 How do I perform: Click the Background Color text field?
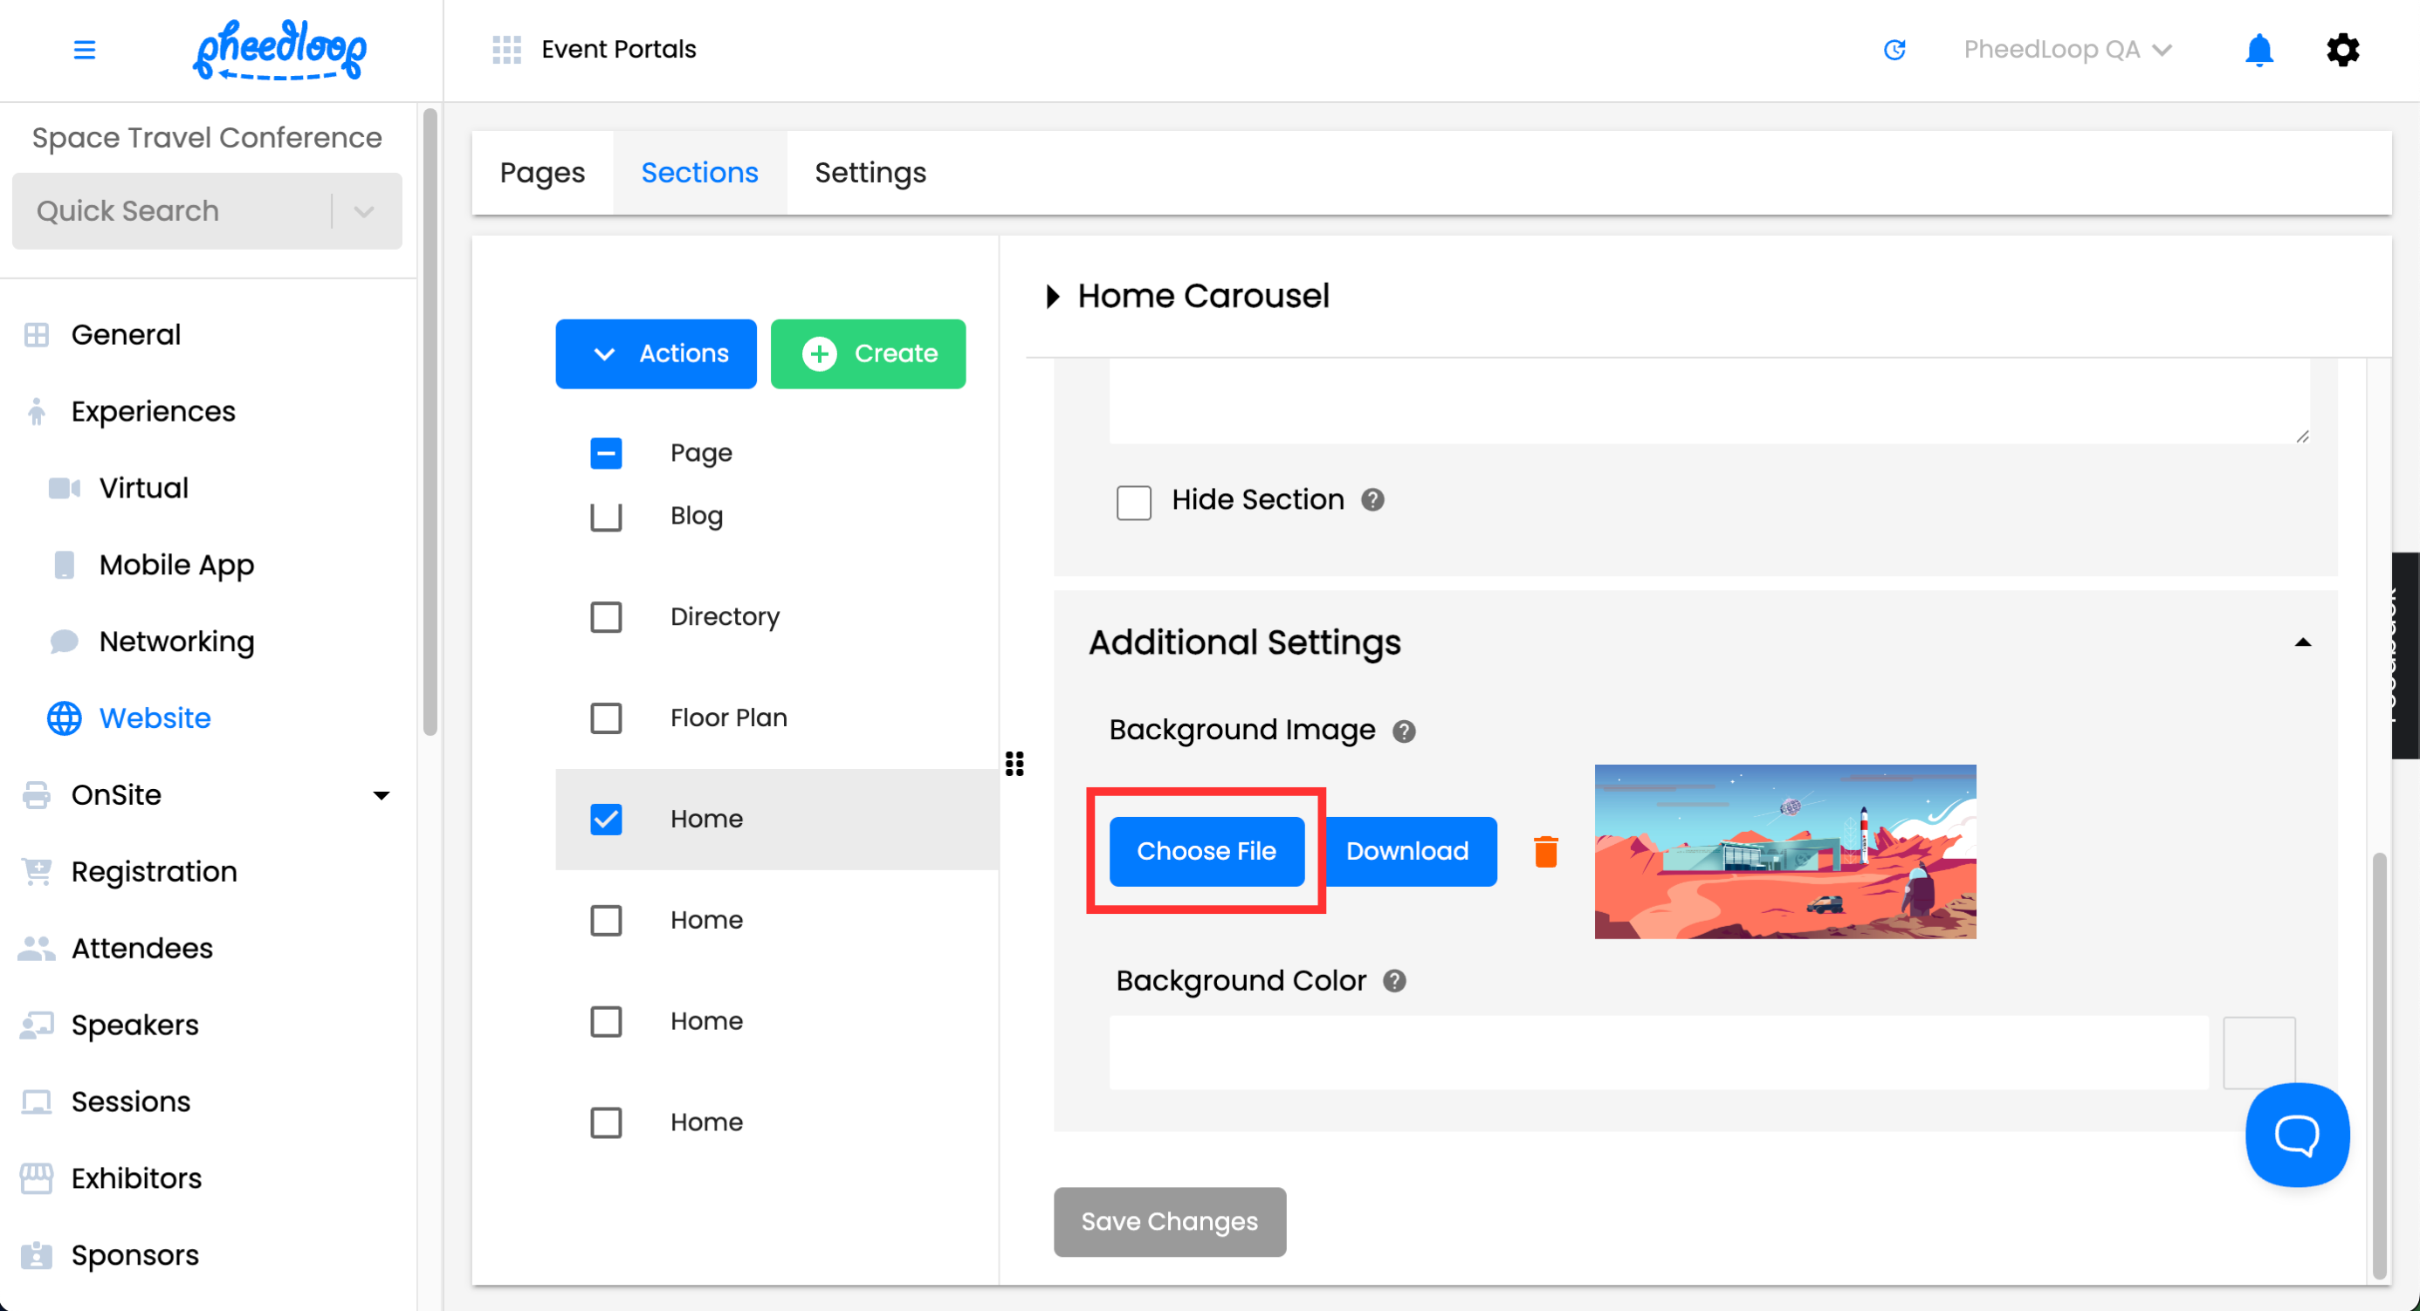pos(1659,1052)
